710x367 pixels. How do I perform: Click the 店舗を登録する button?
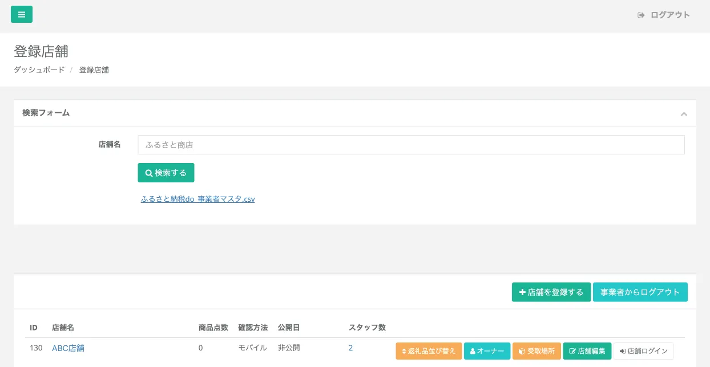click(x=551, y=292)
